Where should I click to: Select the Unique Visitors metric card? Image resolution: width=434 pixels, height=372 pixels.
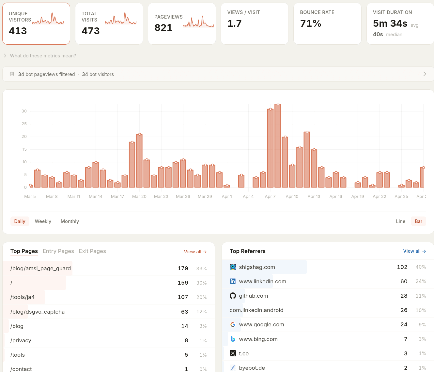tap(36, 23)
